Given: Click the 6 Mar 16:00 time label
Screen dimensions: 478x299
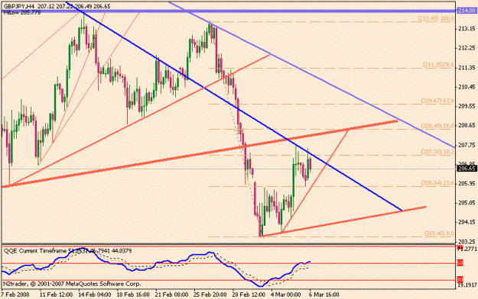Looking at the screenshot, I should click(324, 294).
